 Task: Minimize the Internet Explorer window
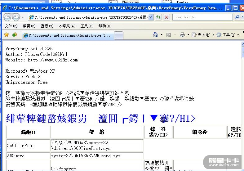coord(228,8)
